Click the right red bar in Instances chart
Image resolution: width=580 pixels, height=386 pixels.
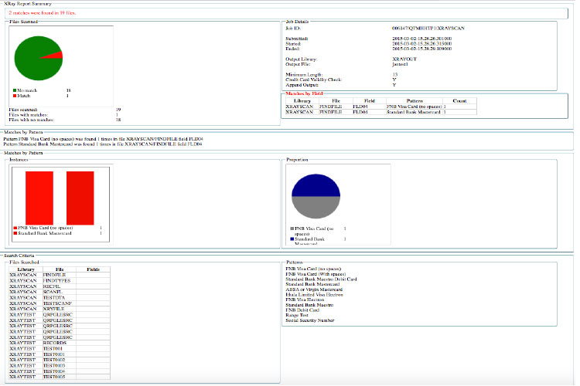tap(80, 196)
